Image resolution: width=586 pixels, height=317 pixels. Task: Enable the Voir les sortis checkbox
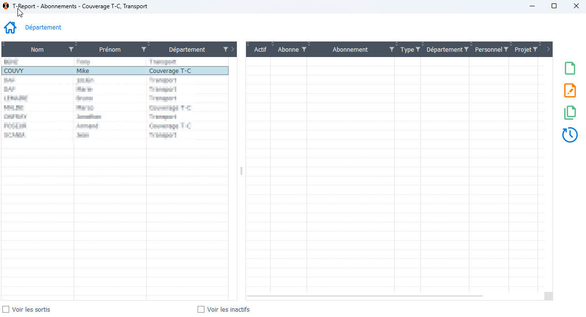(6, 309)
